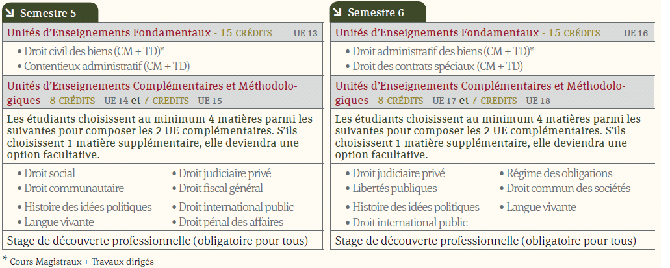This screenshot has width=670, height=268.
Task: Click the UE 13 label
Action: (x=305, y=33)
